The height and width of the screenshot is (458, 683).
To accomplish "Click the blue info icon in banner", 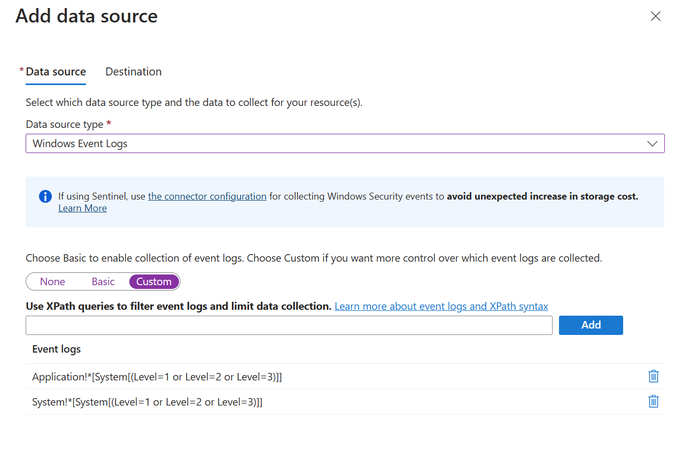I will coord(45,196).
